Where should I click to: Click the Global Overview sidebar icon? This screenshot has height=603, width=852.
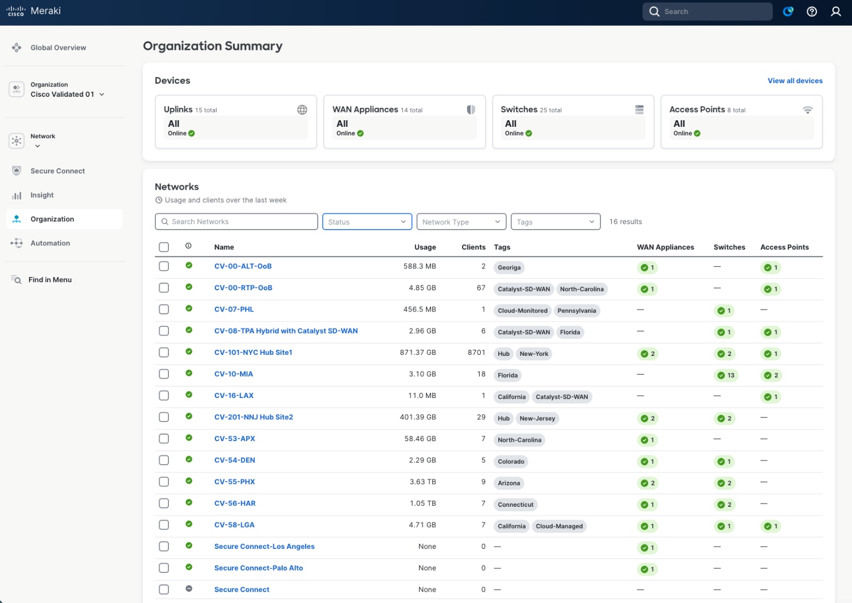tap(16, 48)
